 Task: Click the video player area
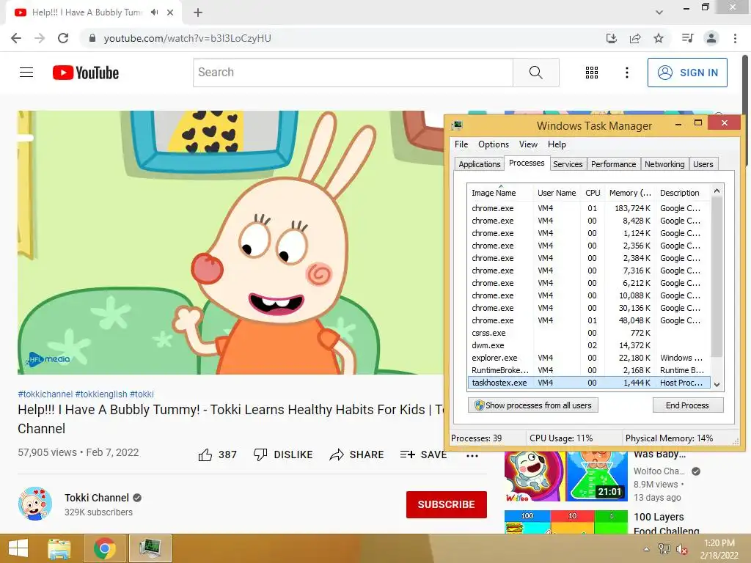(230, 242)
